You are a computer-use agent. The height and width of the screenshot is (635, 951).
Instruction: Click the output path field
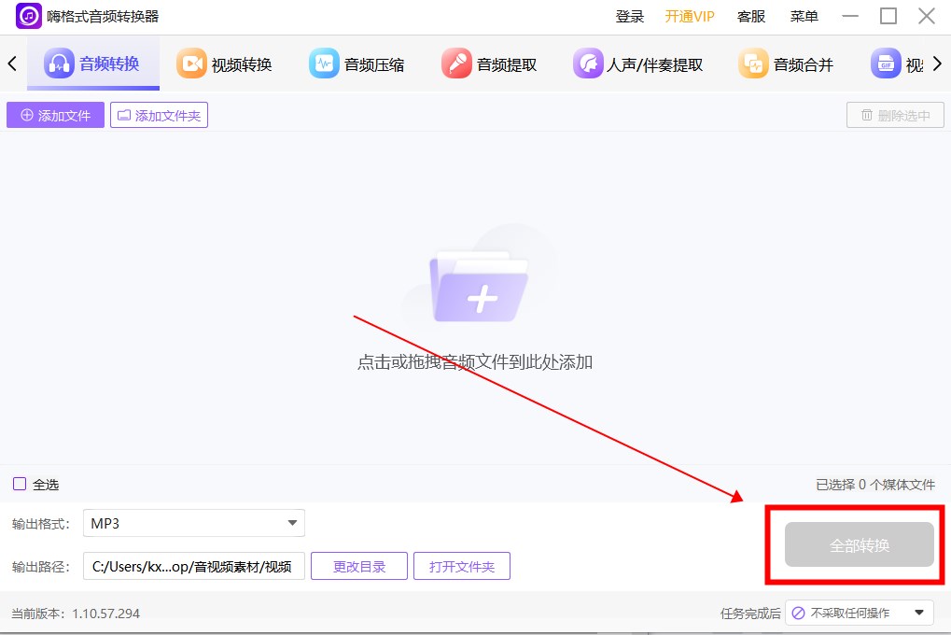click(193, 564)
